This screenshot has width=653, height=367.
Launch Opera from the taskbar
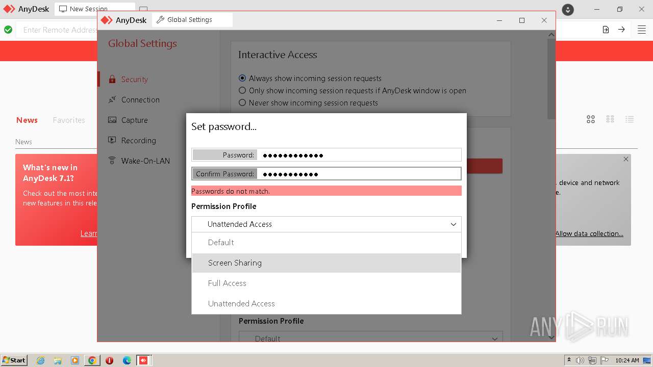[110, 360]
